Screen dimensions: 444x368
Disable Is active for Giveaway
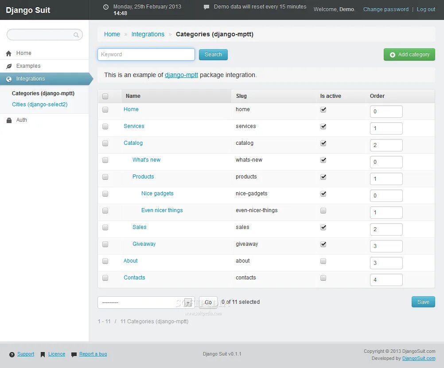point(323,244)
